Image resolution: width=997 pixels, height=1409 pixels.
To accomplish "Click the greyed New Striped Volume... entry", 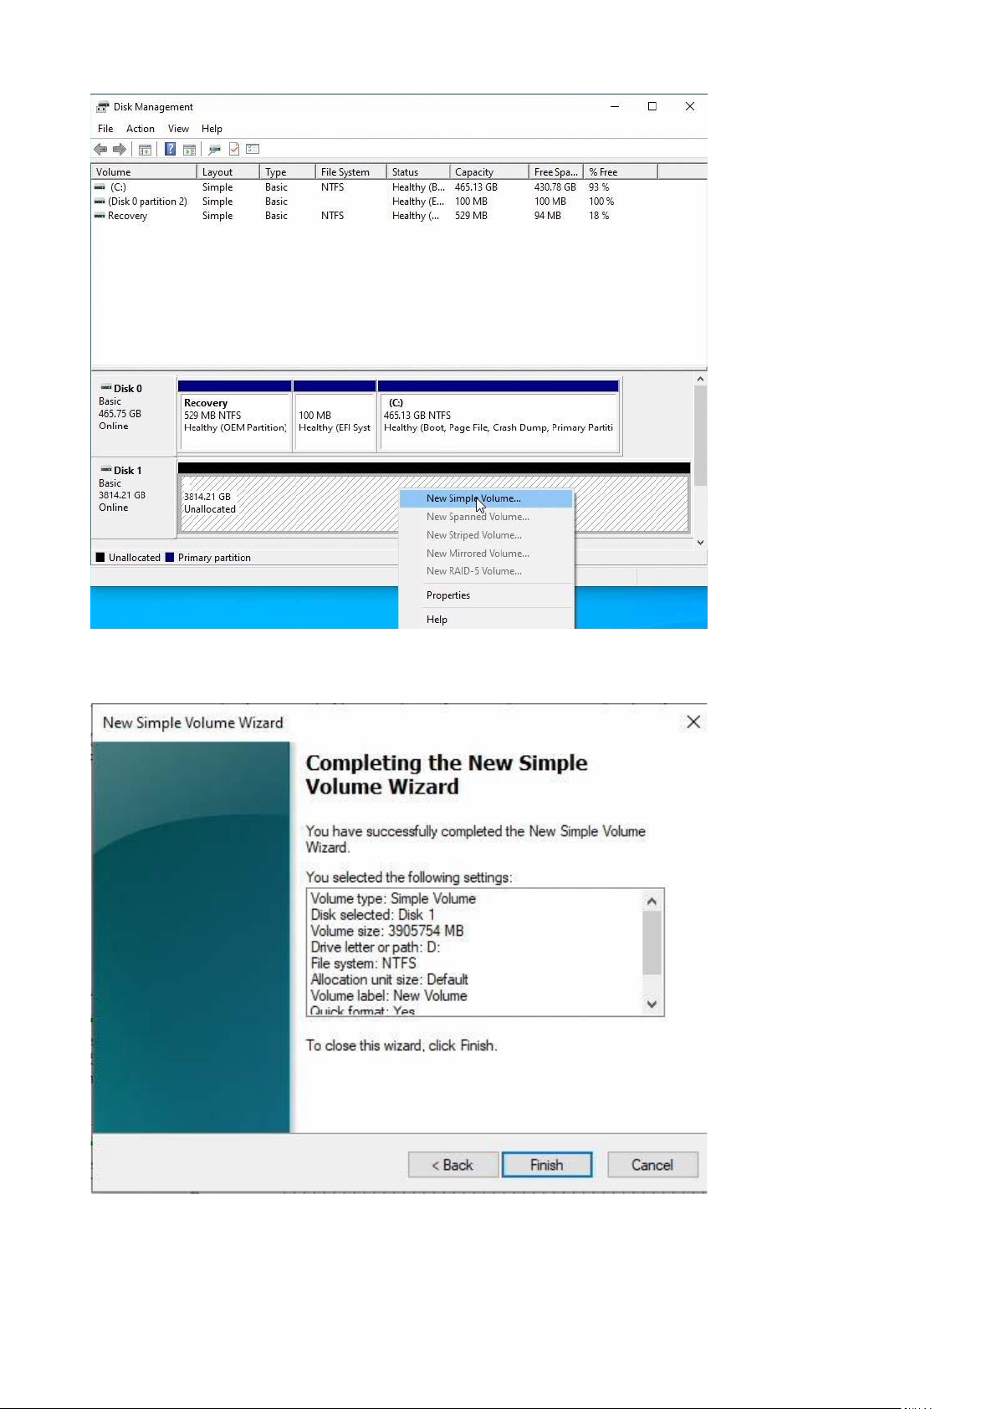I will (486, 535).
